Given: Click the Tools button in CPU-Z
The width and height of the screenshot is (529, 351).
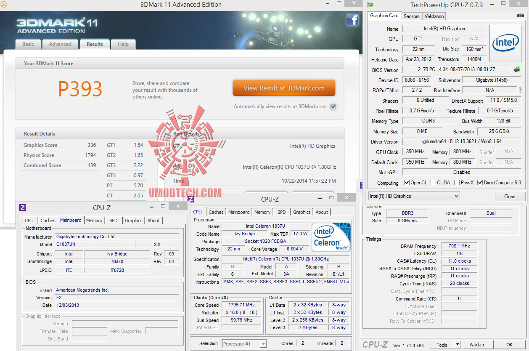Looking at the screenshot, I should 442,345.
